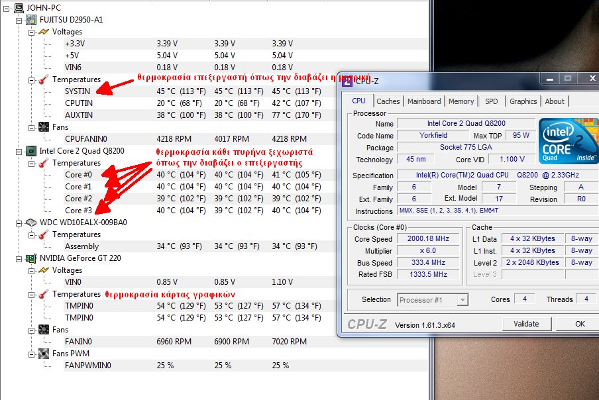Click the Voltages lightning icon under NVIDIA
The image size is (599, 400).
click(x=44, y=270)
